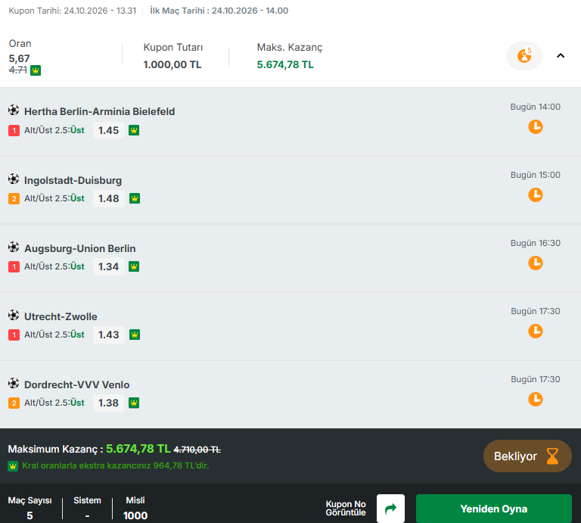The height and width of the screenshot is (523, 581).
Task: Click the Yeniden Oyna button
Action: point(493,509)
